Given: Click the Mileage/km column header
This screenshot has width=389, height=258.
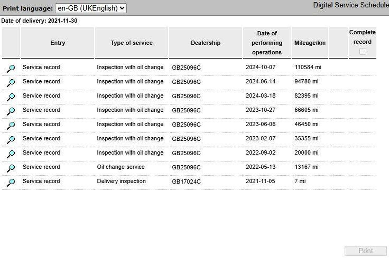Looking at the screenshot, I should (310, 43).
